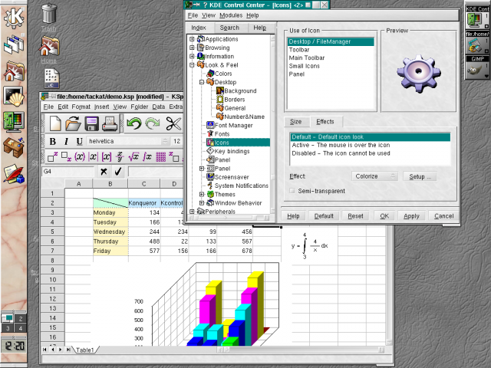The height and width of the screenshot is (368, 491).
Task: Click the Apply button
Action: click(x=411, y=216)
